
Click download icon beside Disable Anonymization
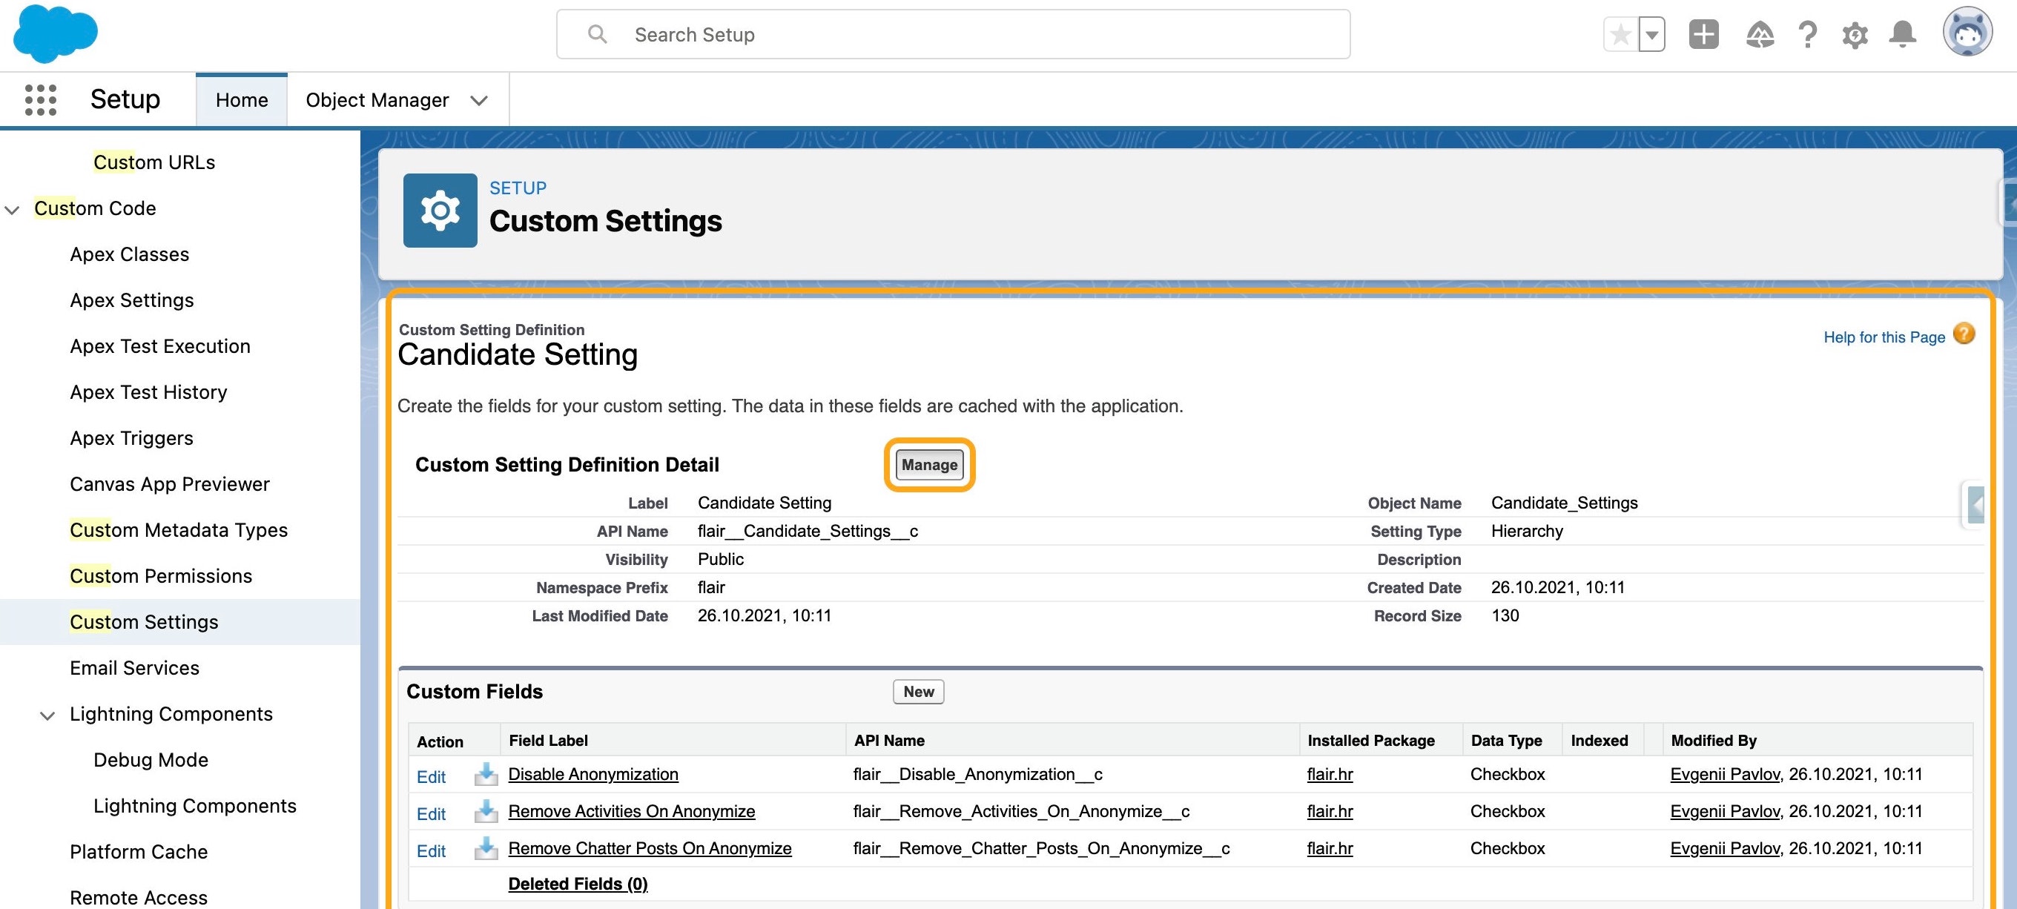[x=486, y=774]
